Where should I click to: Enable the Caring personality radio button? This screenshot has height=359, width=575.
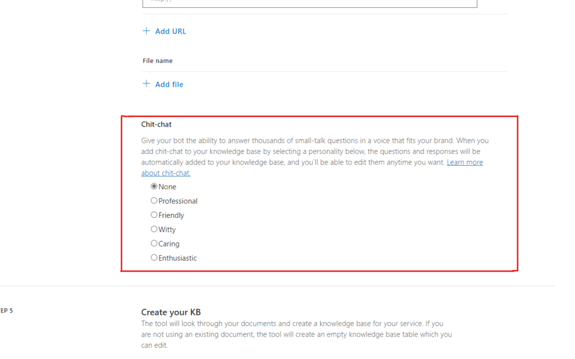pos(154,244)
